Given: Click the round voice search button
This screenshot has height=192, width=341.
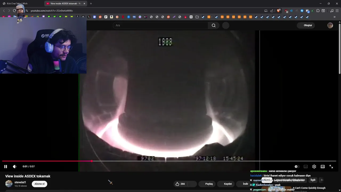Looking at the screenshot, I should [x=226, y=25].
